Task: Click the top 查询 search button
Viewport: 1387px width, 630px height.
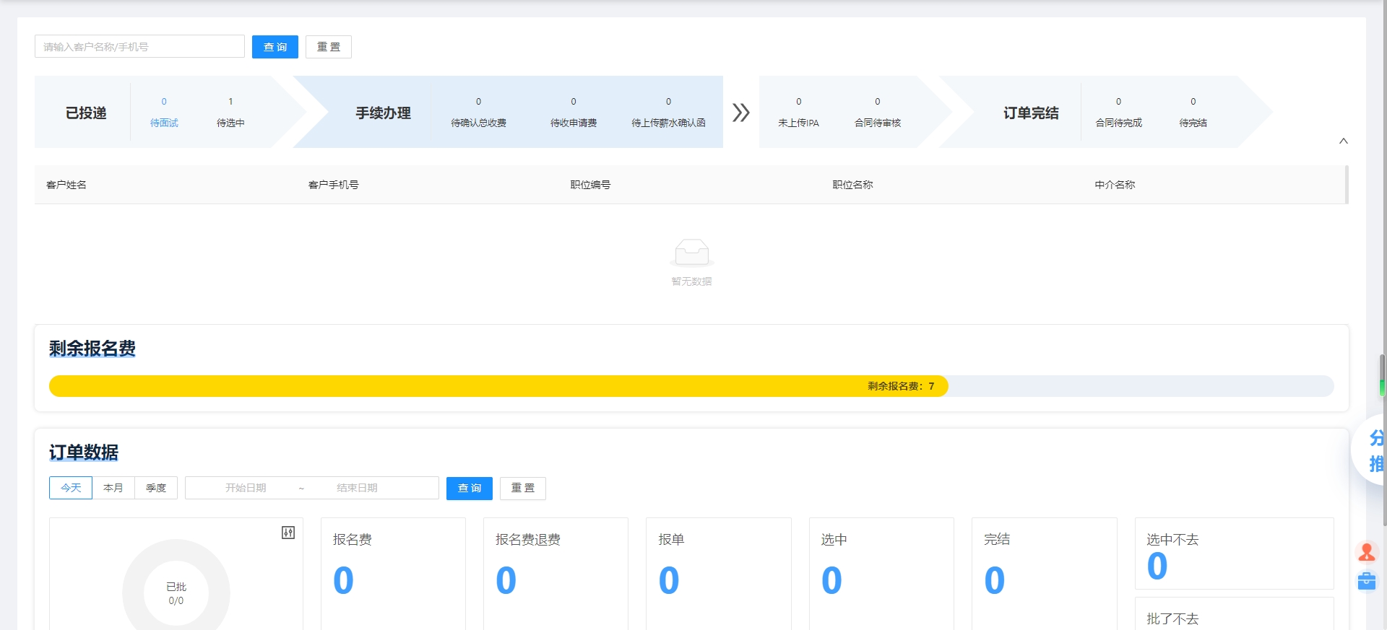Action: (x=275, y=47)
